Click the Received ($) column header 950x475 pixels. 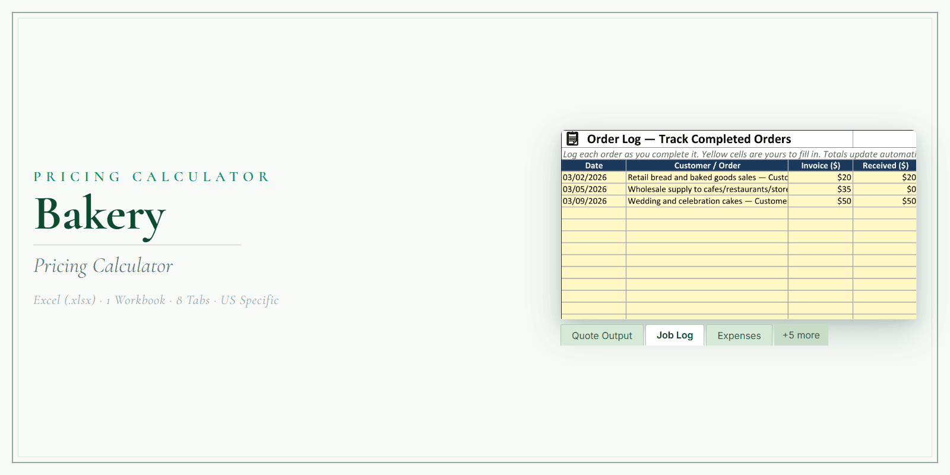point(885,166)
